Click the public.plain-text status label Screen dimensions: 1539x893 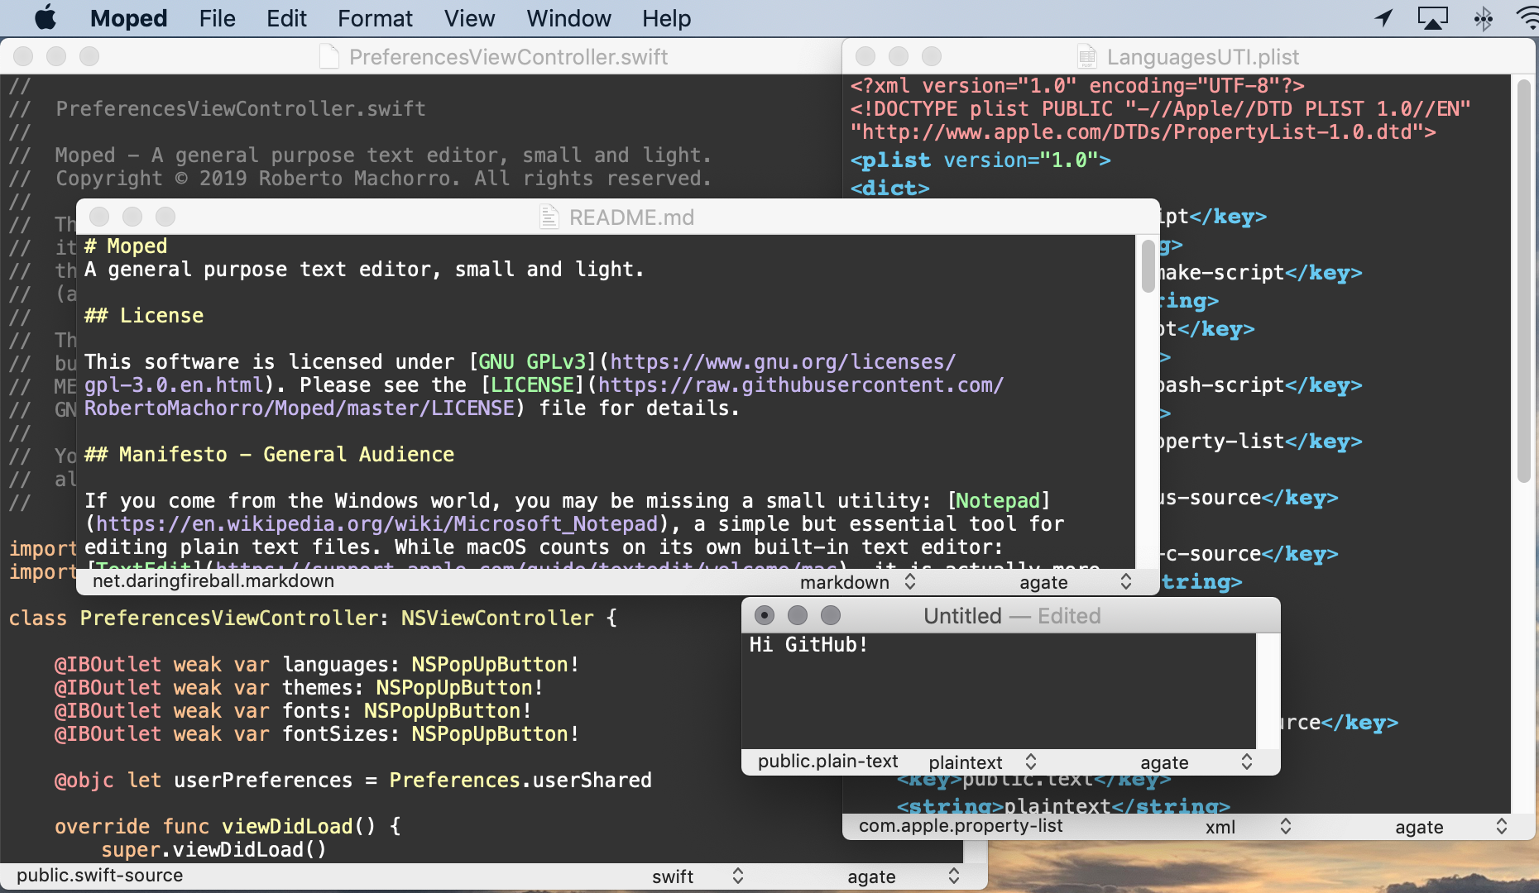coord(827,761)
